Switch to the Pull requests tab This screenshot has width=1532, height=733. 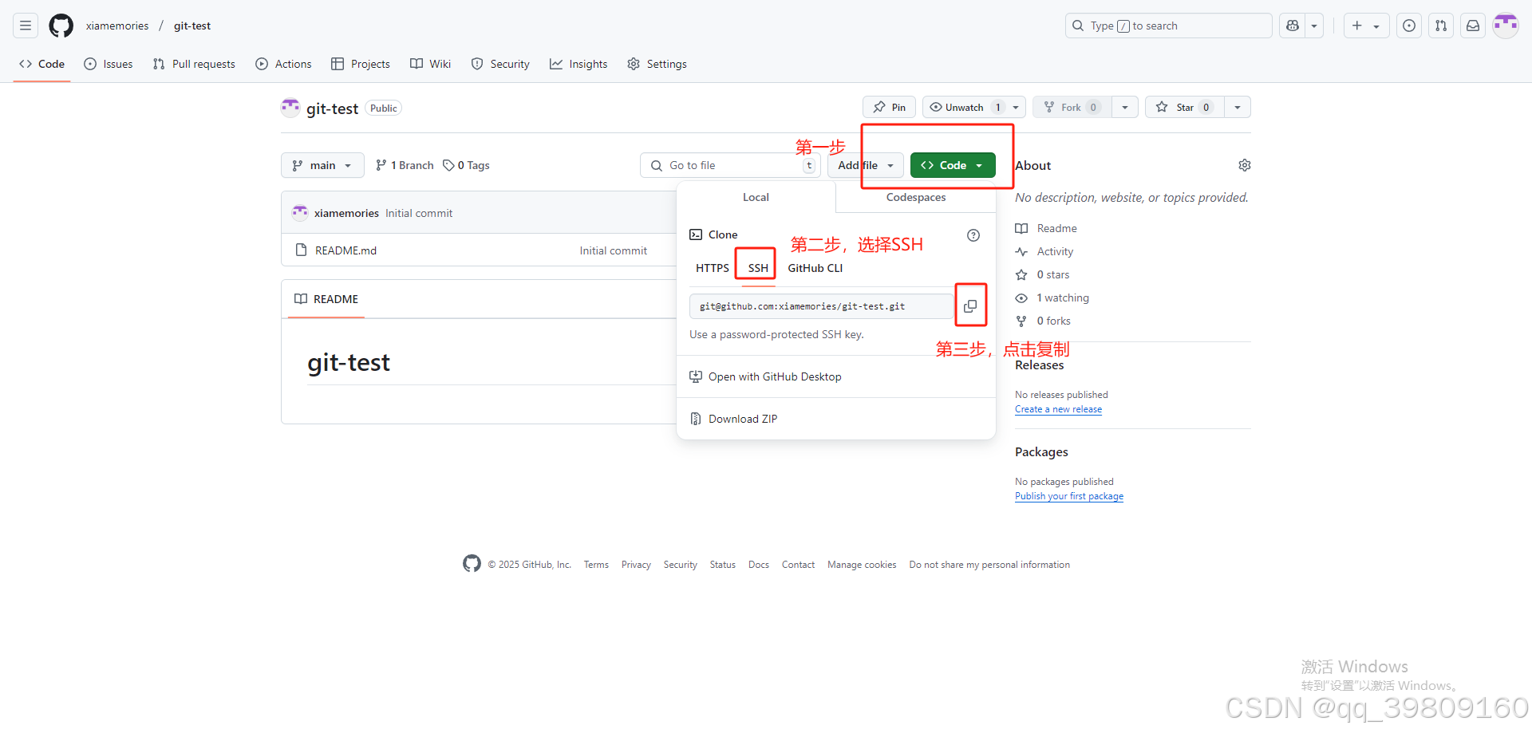pyautogui.click(x=194, y=64)
